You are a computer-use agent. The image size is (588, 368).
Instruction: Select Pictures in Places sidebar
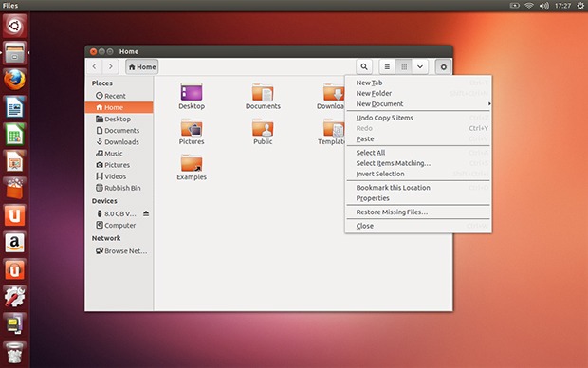pyautogui.click(x=119, y=165)
